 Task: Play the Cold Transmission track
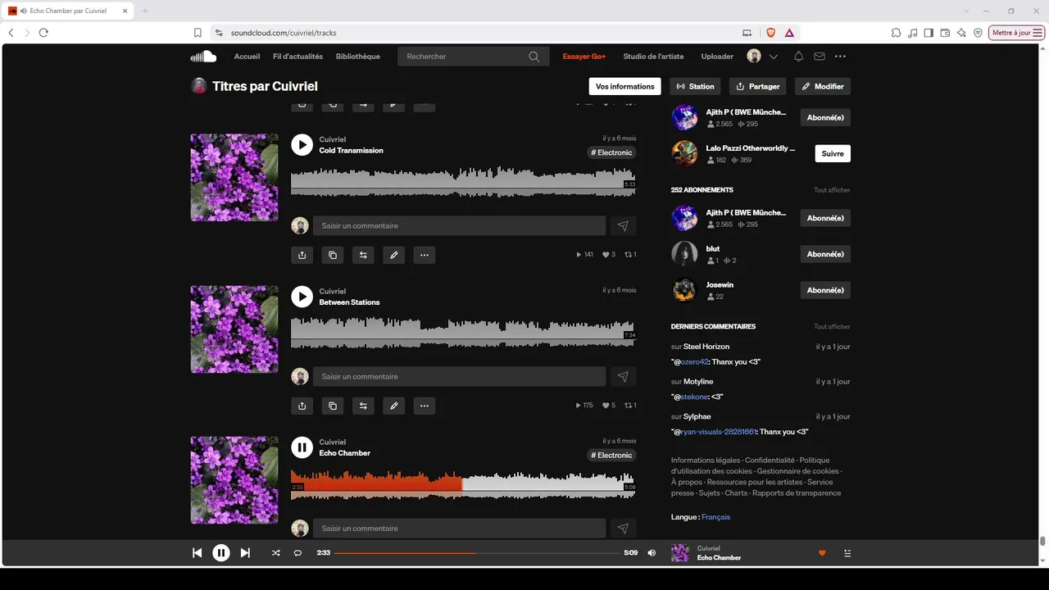[302, 145]
